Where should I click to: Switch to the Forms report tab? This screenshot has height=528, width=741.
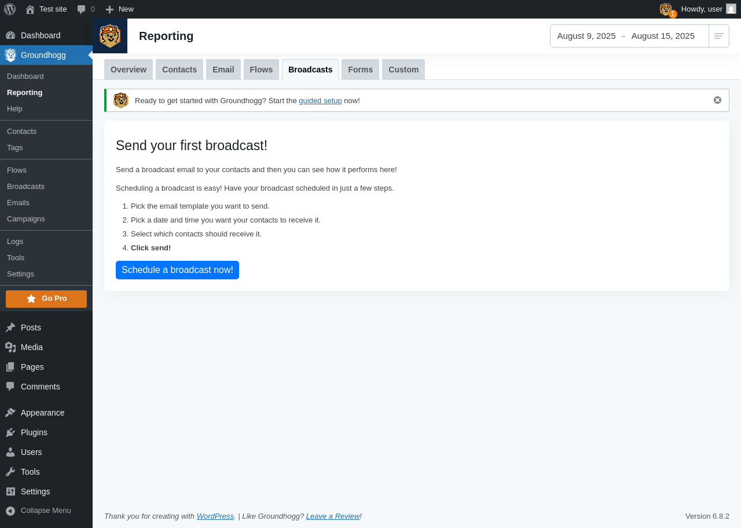[360, 70]
